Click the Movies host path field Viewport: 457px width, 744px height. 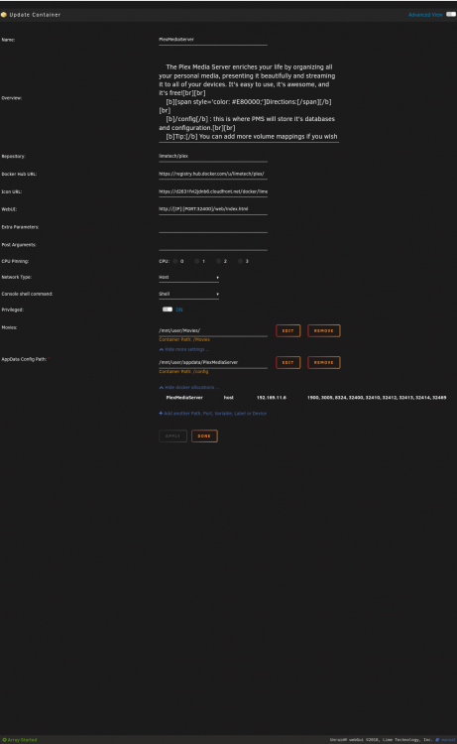[x=213, y=330]
